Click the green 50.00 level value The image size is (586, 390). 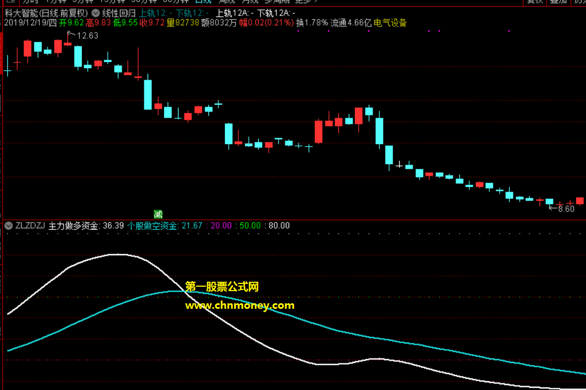point(250,225)
